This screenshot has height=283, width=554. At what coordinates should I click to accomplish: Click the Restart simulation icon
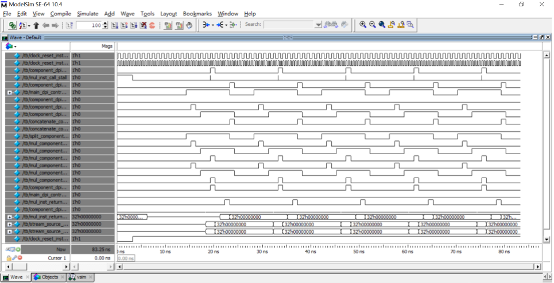click(69, 25)
